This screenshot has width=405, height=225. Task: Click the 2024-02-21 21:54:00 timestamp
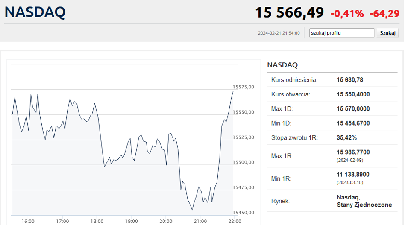pyautogui.click(x=279, y=33)
